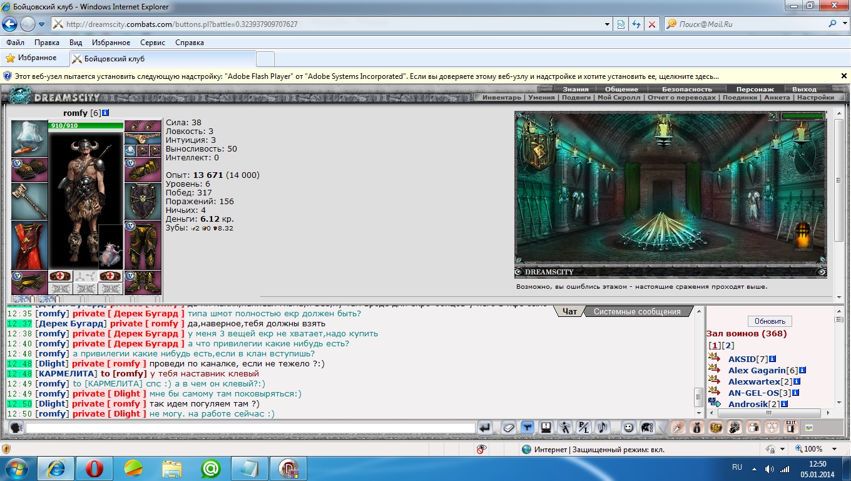Expand the address bar history dropdown

click(x=608, y=24)
